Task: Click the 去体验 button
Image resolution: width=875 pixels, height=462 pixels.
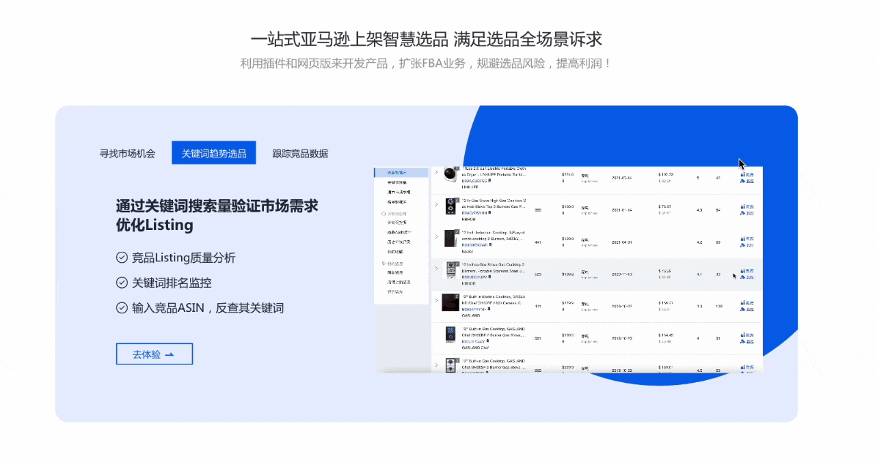Action: coord(154,353)
